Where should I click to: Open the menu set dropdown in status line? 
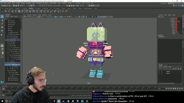[6, 5]
